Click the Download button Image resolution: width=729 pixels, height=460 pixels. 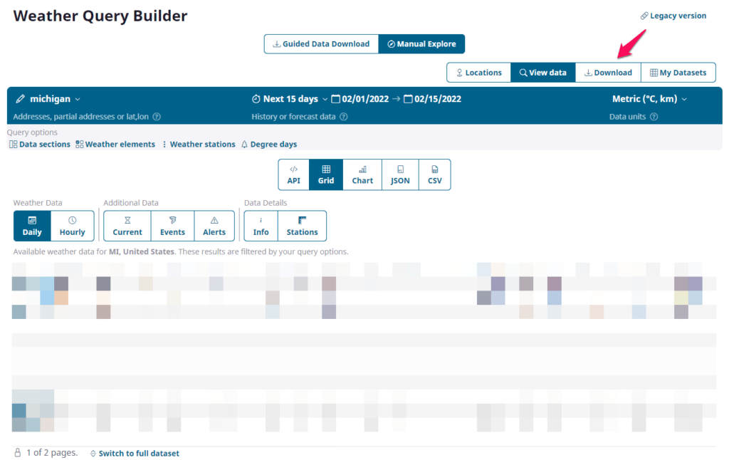[x=608, y=73]
